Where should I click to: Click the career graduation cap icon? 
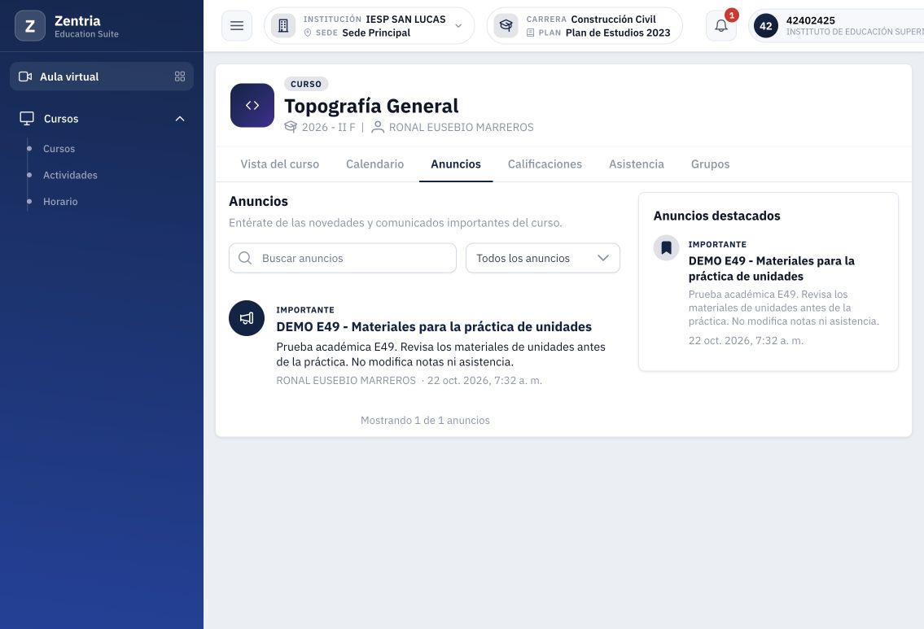tap(506, 26)
